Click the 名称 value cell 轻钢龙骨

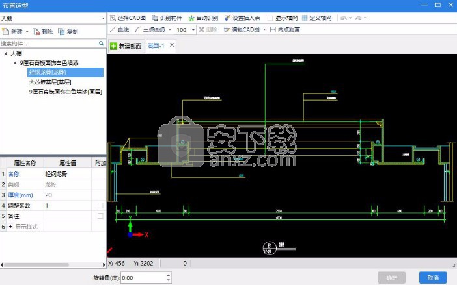(x=68, y=174)
